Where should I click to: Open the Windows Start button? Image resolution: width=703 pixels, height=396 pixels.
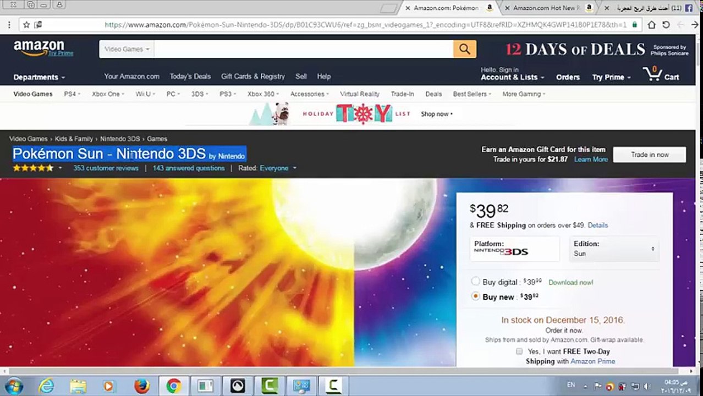(x=13, y=386)
